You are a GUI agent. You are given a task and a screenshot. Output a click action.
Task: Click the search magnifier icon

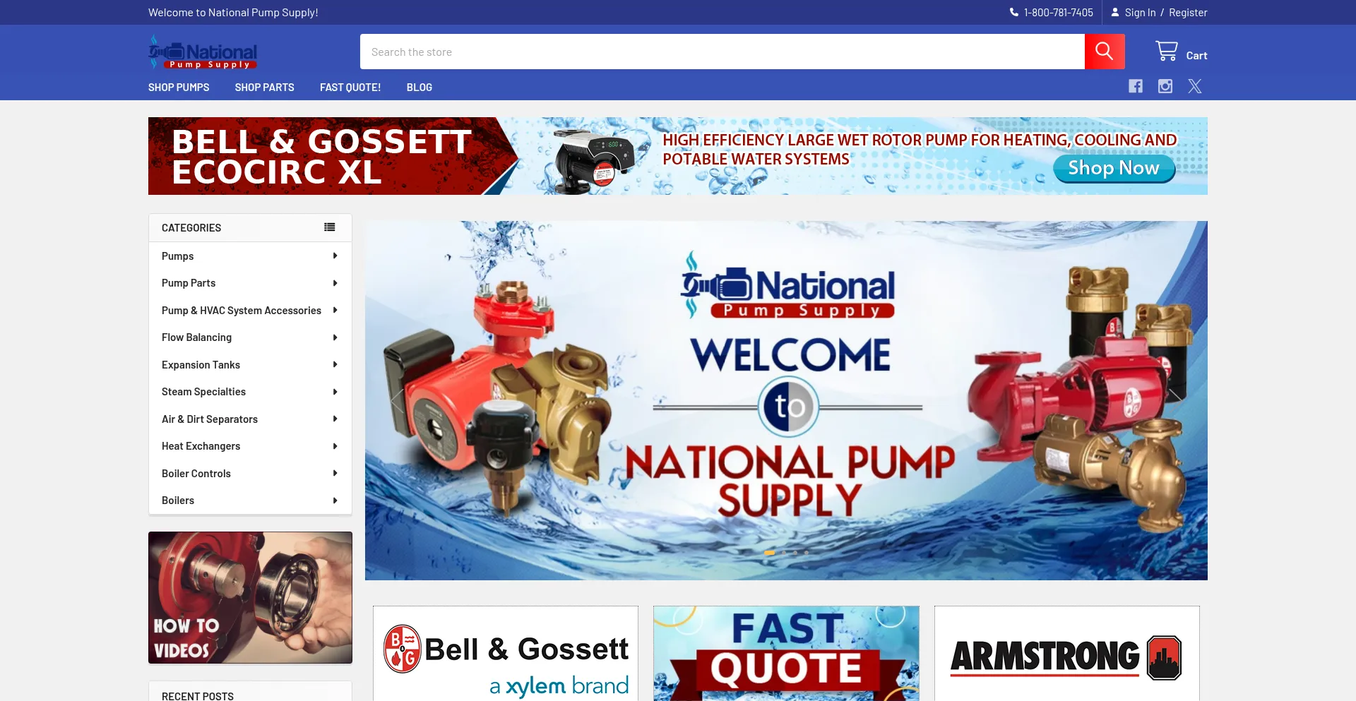click(1104, 51)
